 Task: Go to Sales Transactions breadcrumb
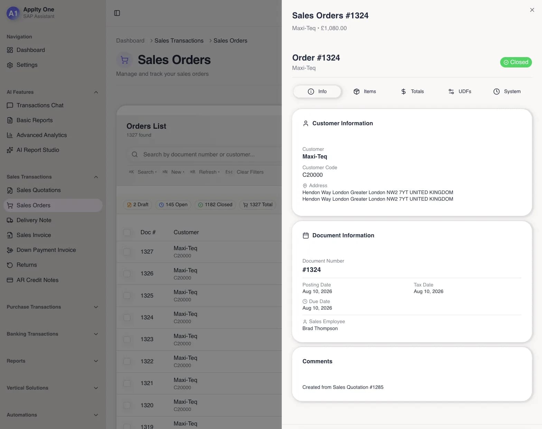179,41
